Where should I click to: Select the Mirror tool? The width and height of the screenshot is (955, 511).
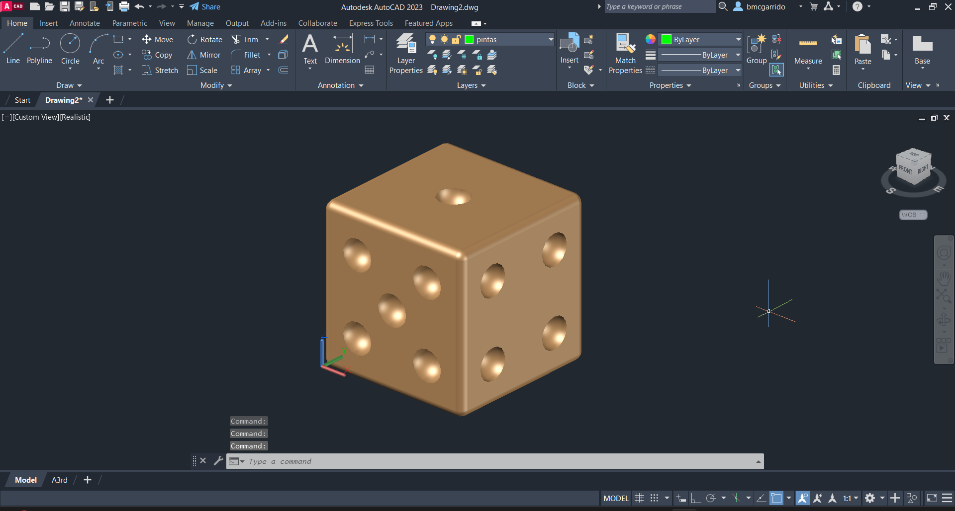coord(203,55)
